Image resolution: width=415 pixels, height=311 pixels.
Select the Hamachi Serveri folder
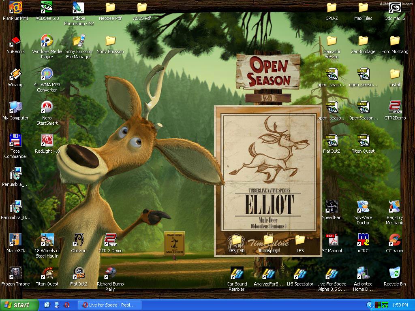(332, 41)
